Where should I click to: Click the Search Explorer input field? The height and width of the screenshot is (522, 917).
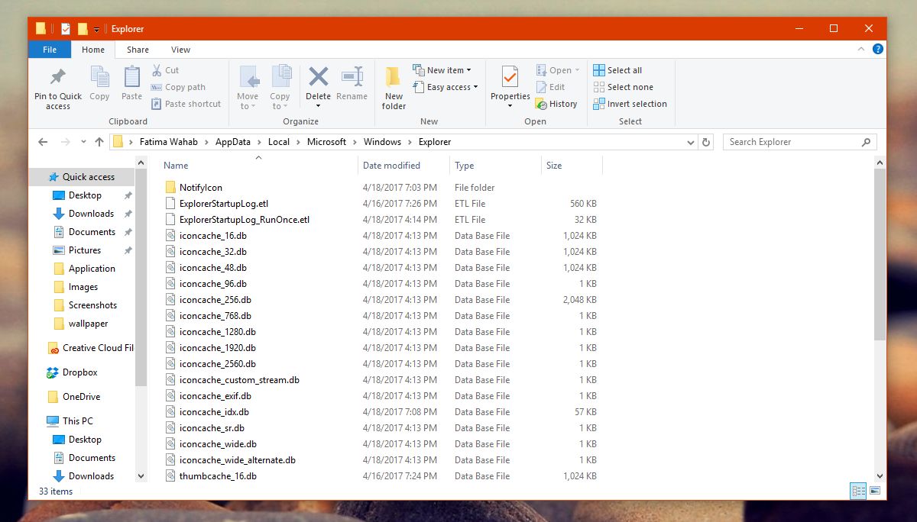pos(791,142)
